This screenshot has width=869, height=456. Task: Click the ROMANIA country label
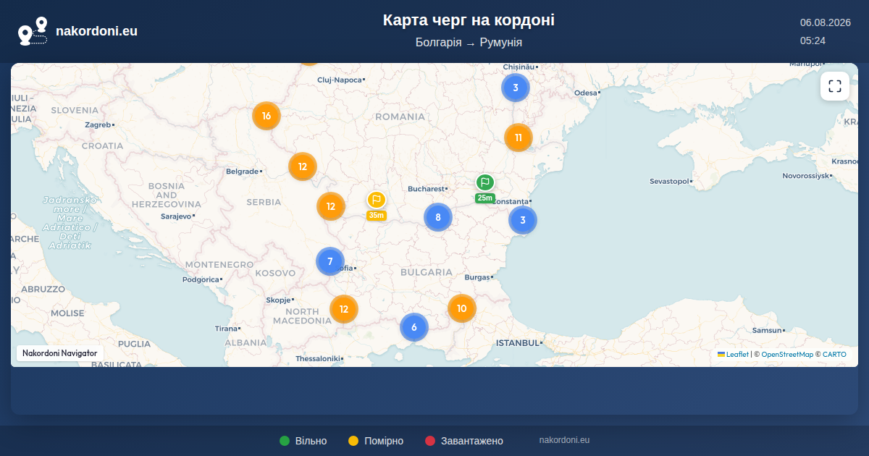coord(400,117)
